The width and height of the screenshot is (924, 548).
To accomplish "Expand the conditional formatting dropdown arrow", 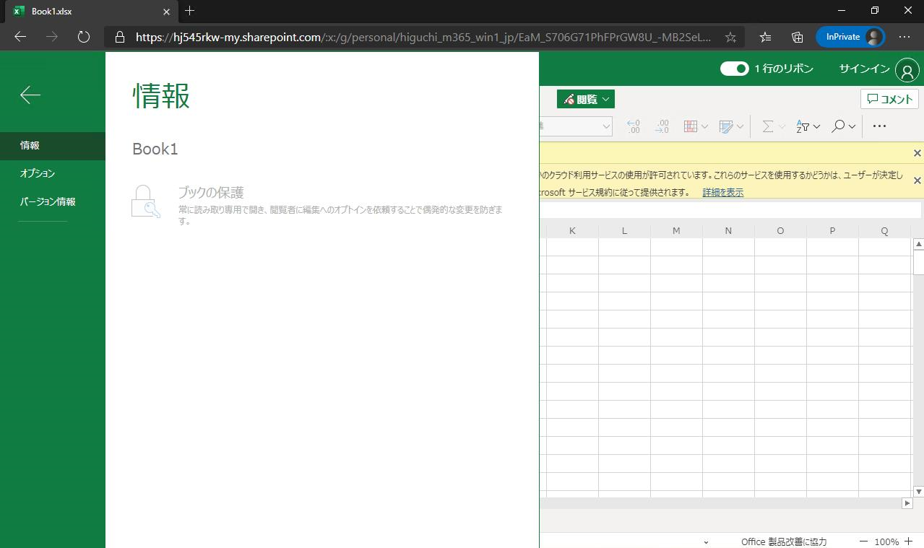I will (704, 127).
